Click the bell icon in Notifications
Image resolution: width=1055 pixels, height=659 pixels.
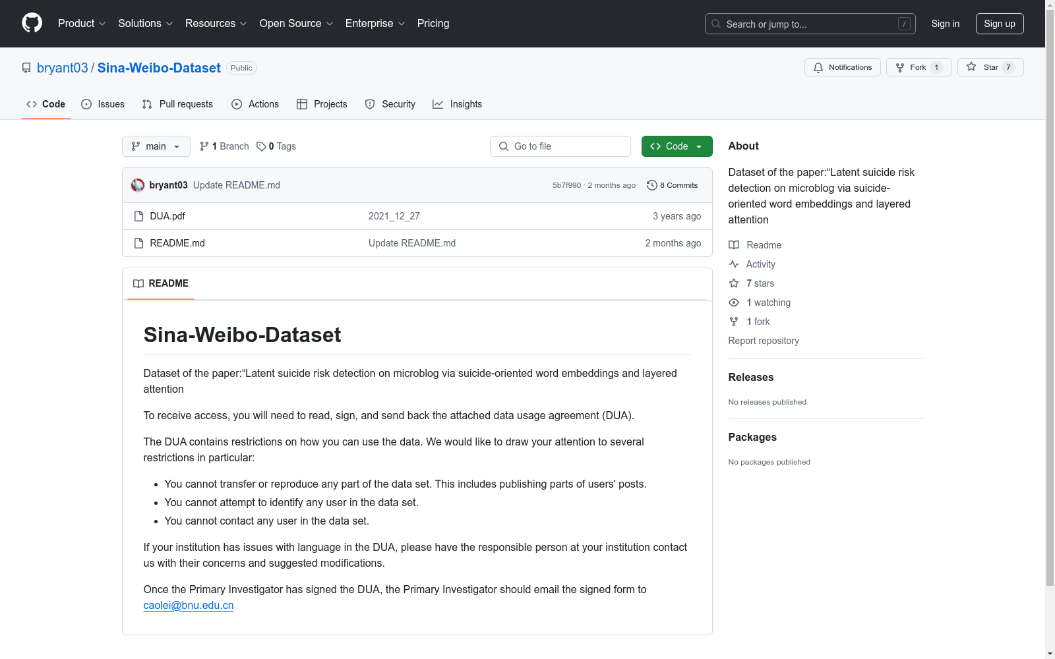(x=818, y=67)
